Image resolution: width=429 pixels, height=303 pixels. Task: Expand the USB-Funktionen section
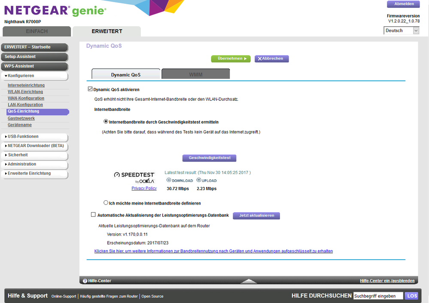[34, 137]
